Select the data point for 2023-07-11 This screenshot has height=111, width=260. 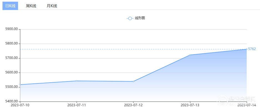[77, 81]
